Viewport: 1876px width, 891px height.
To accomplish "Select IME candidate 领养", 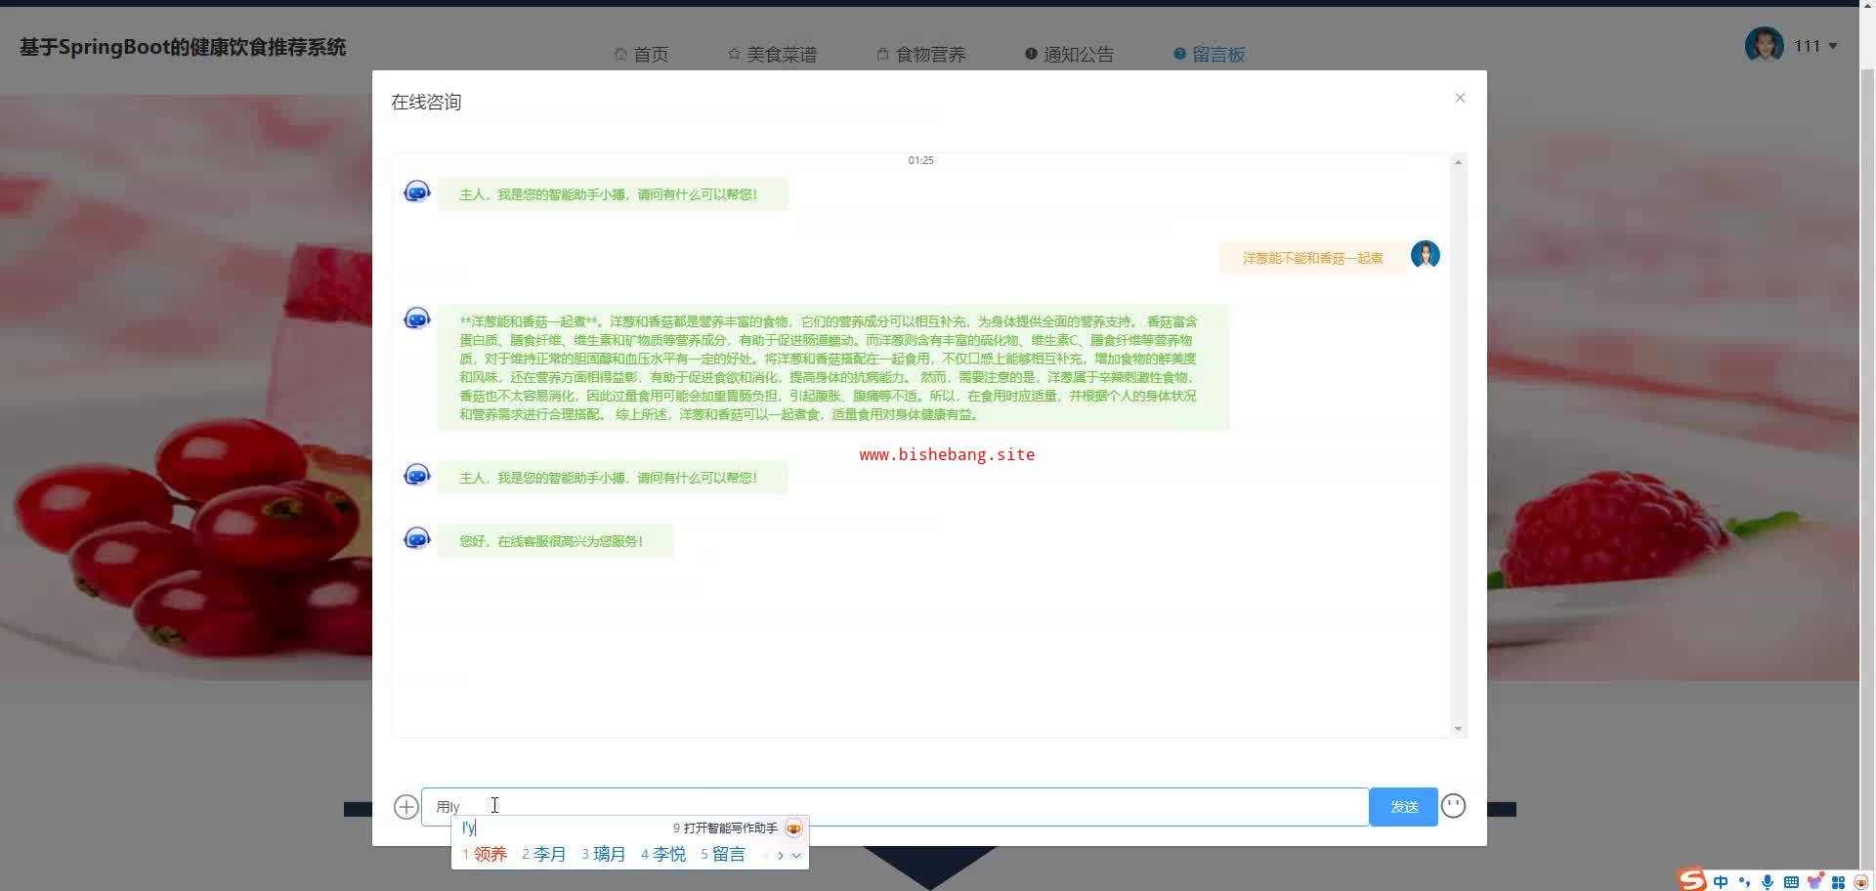I will click(x=485, y=855).
